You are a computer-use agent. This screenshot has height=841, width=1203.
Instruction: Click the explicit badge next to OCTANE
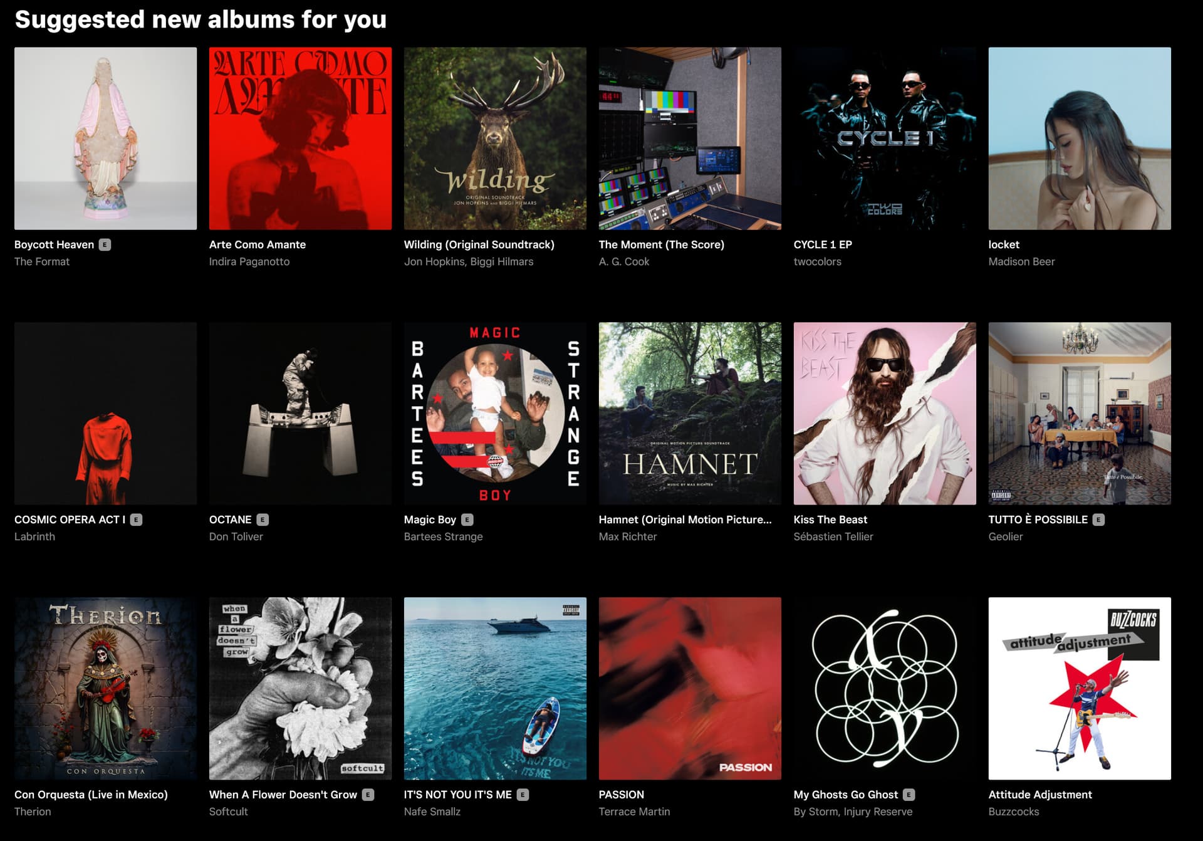pos(263,520)
